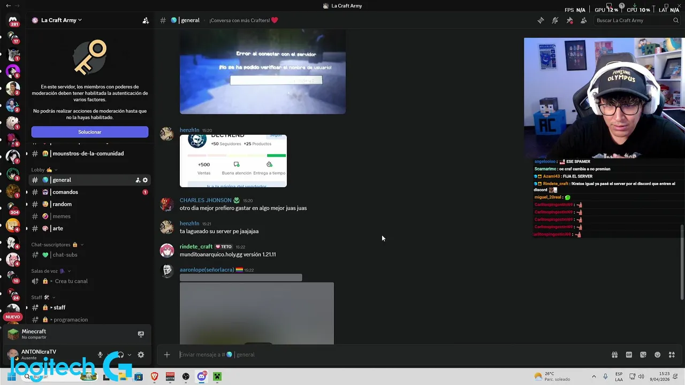Click the Minecraft stream share icon
685x385 pixels.
(x=141, y=334)
